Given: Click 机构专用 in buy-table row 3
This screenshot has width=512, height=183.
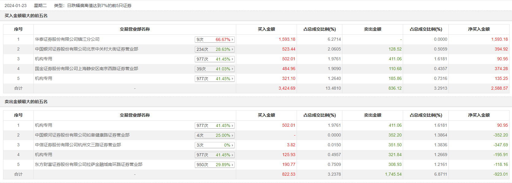Looking at the screenshot, I should pyautogui.click(x=44, y=59).
